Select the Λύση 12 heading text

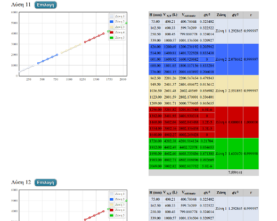21,182
